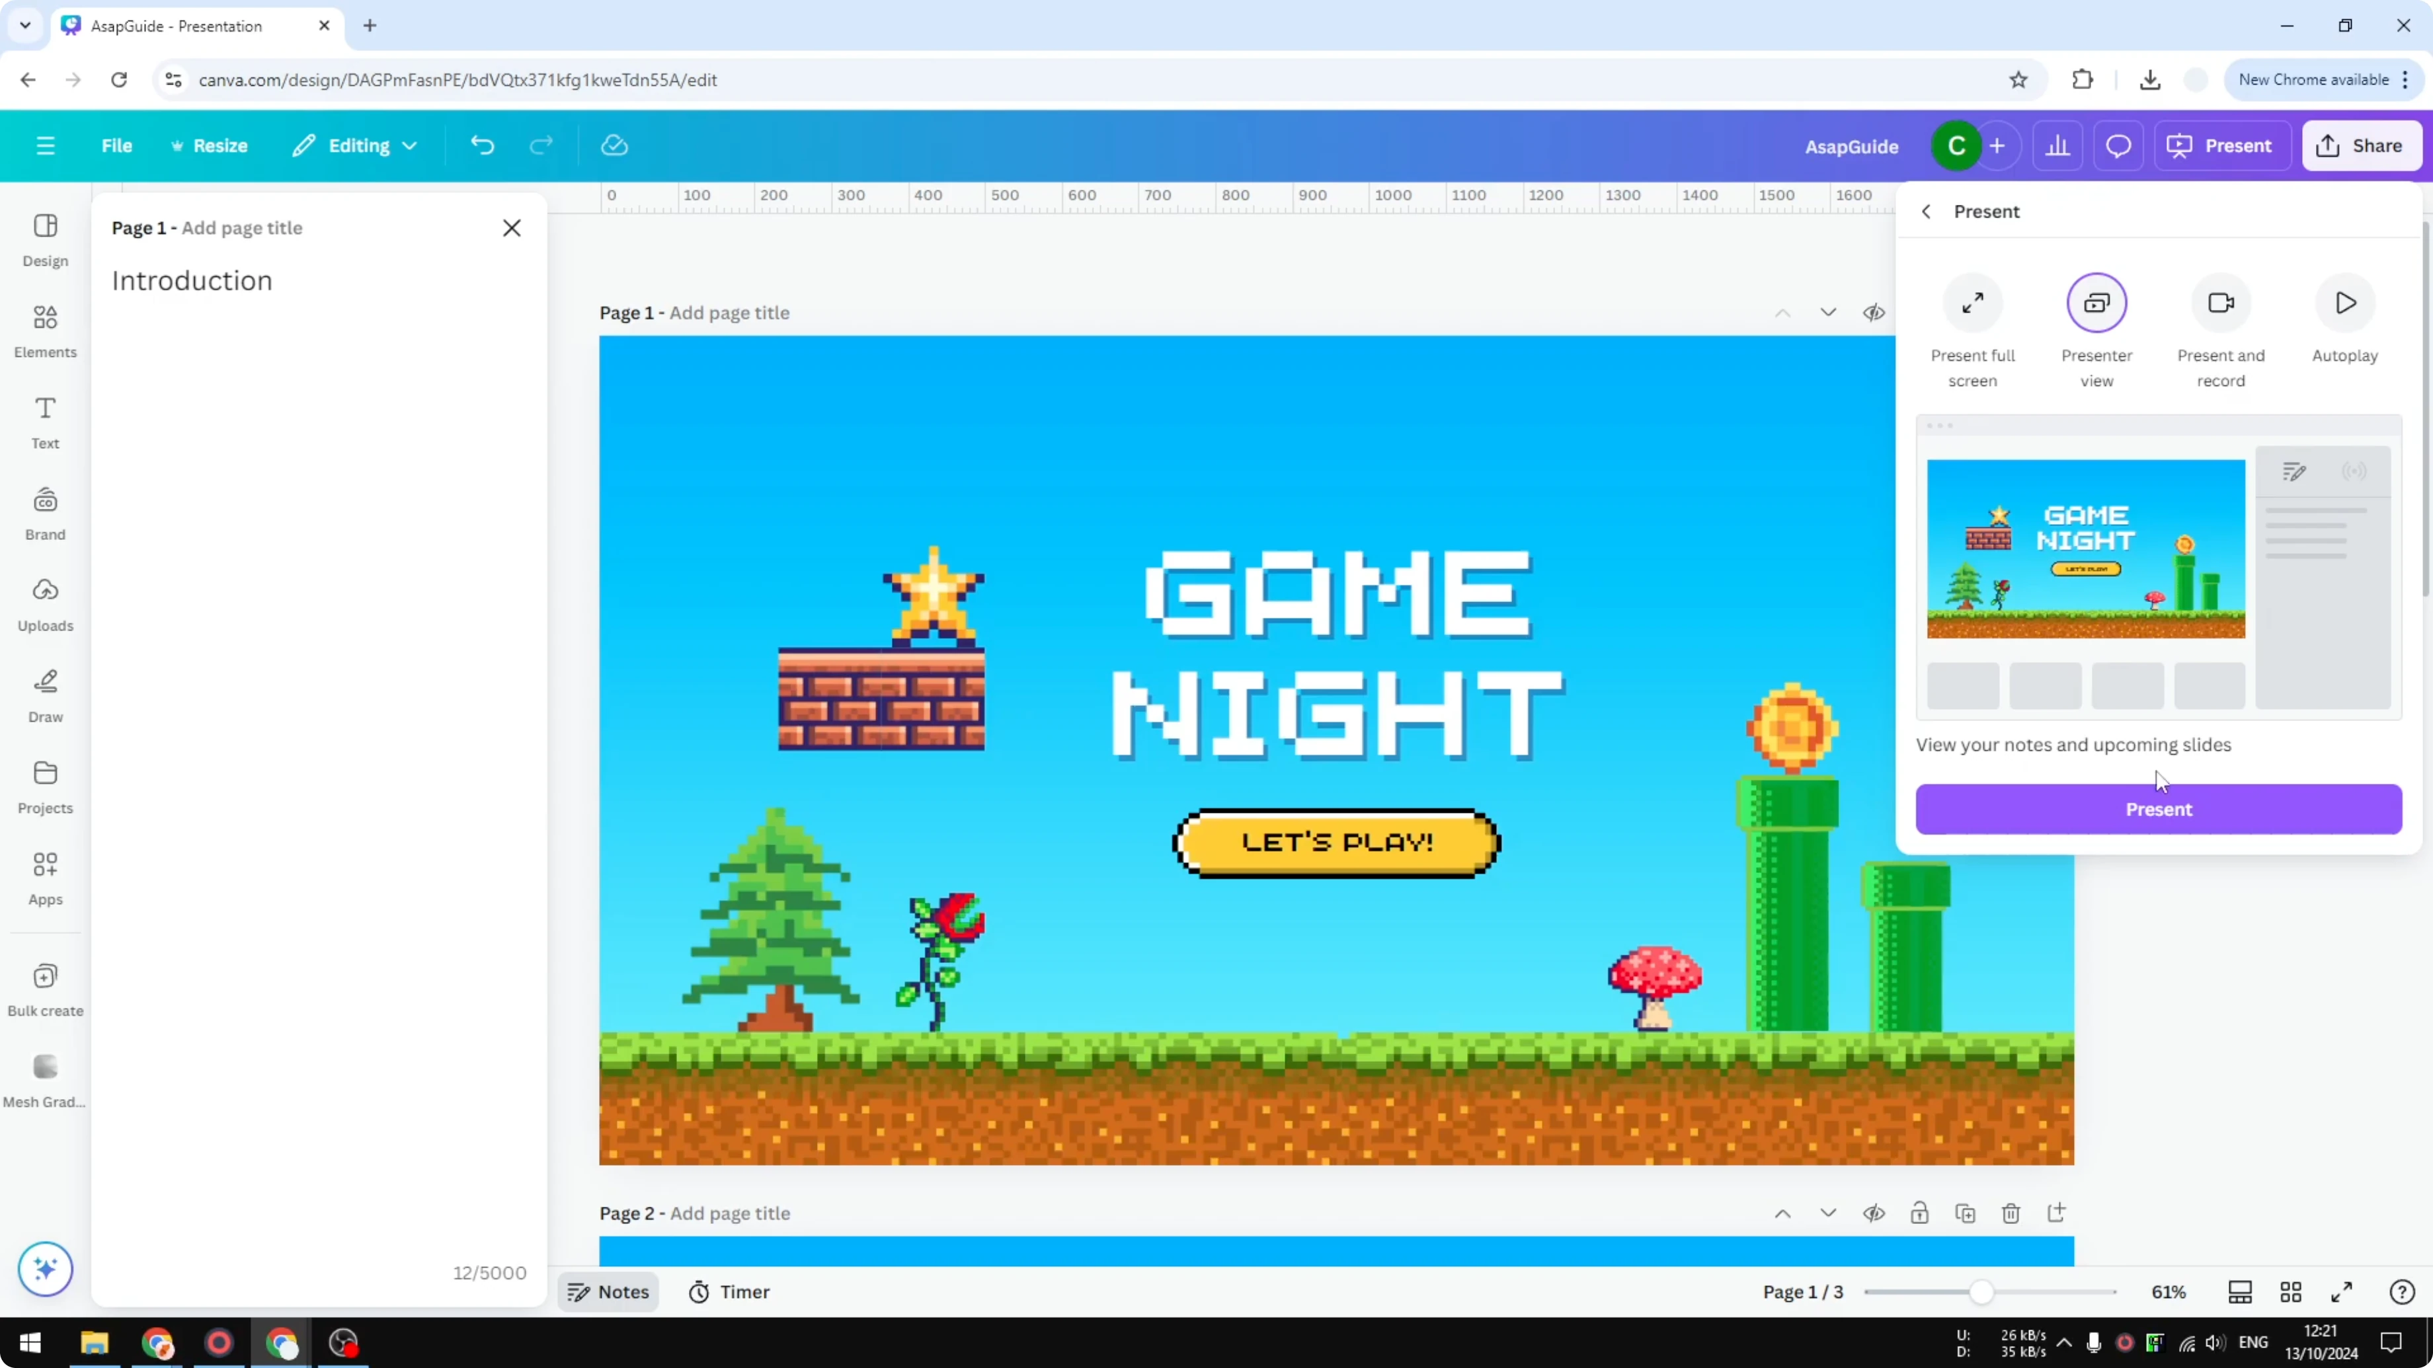Select the GAME NIGHT title on canvas
This screenshot has height=1368, width=2433.
(1337, 655)
